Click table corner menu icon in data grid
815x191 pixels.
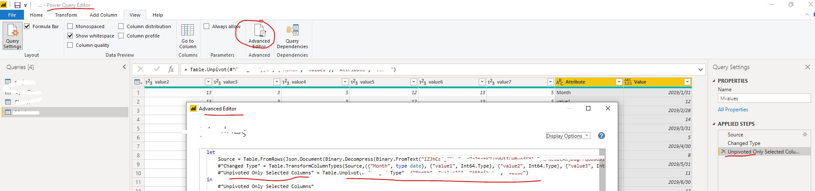139,82
